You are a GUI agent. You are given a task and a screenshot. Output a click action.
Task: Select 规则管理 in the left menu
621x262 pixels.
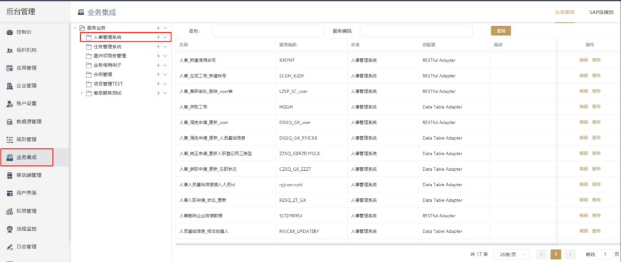26,140
